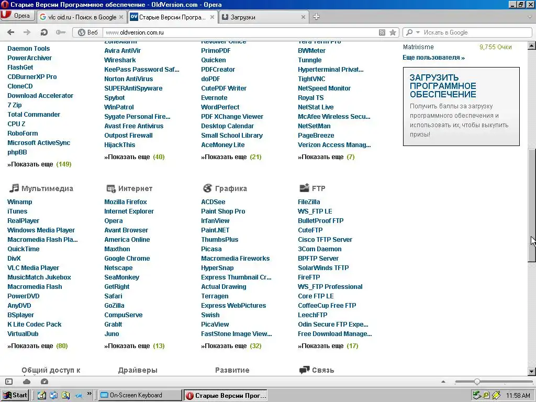536x402 pixels.
Task: Go forward with the forward arrow
Action: [x=27, y=32]
